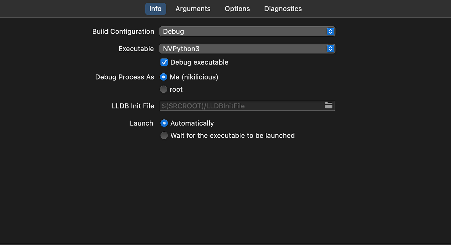Open the Build Configuration dropdown showing Debug

click(247, 32)
